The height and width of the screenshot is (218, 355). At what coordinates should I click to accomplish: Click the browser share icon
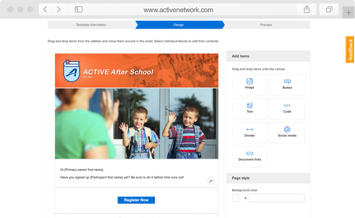(307, 10)
